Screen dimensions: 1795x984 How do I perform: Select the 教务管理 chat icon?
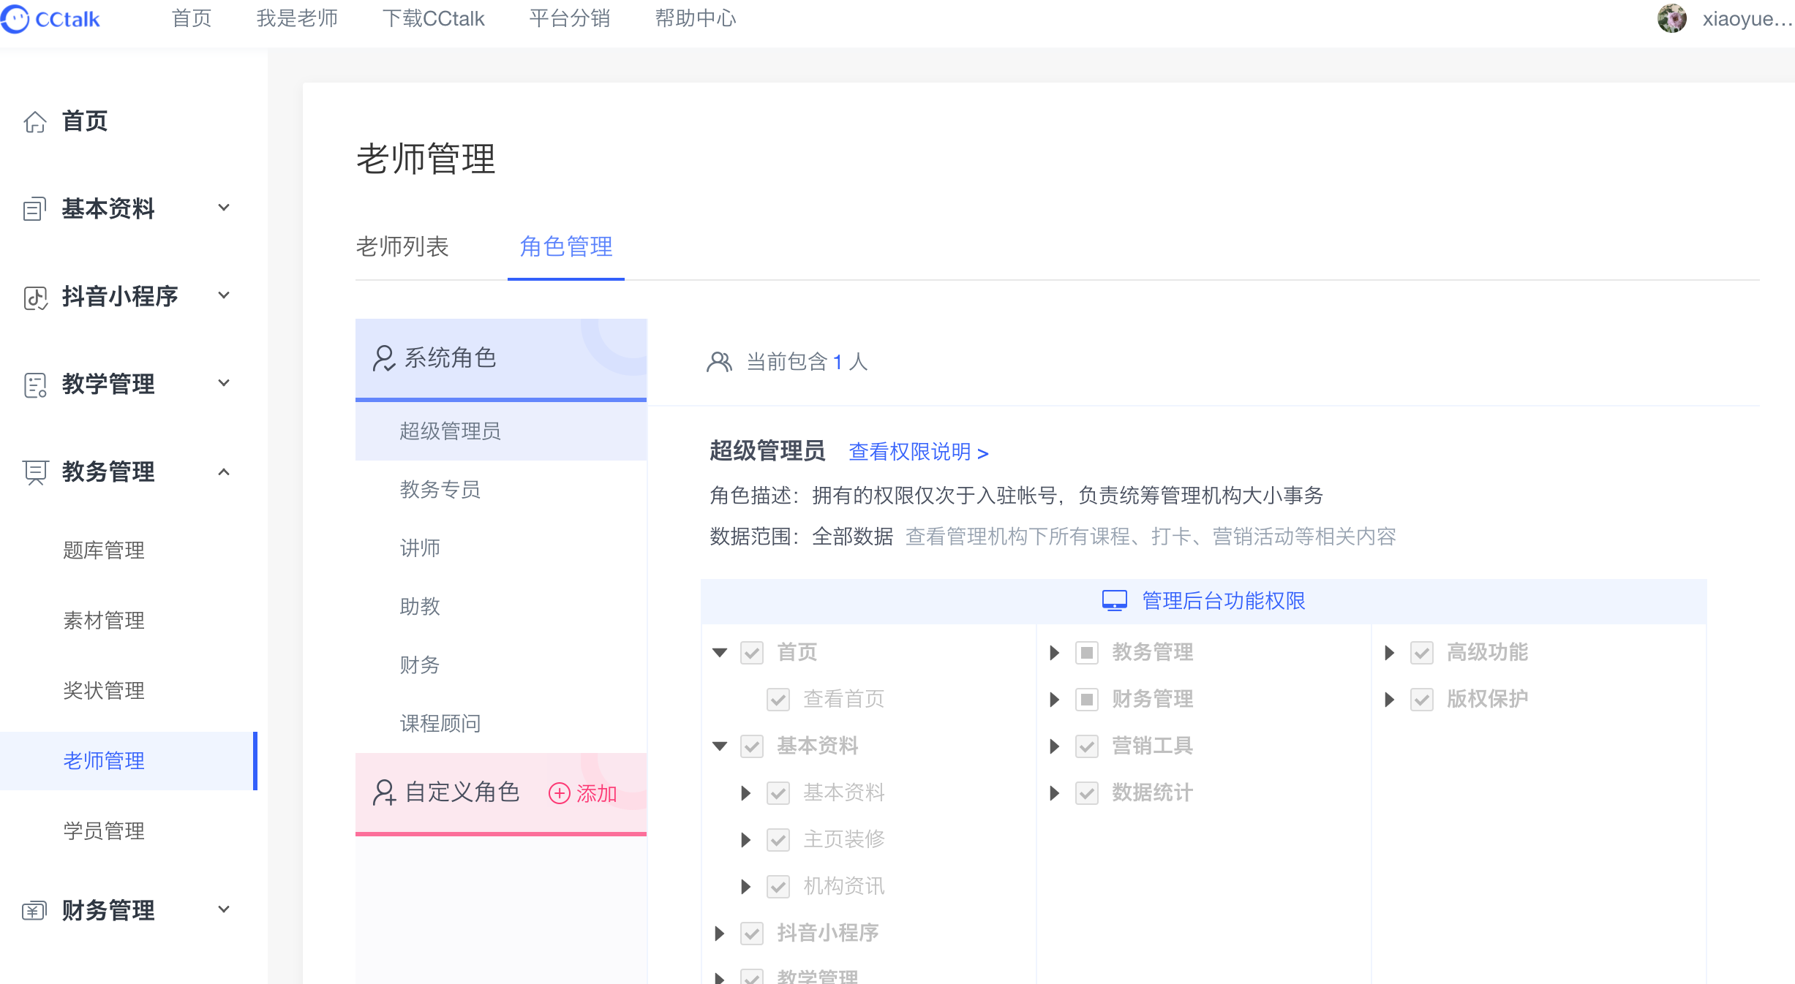[x=34, y=472]
